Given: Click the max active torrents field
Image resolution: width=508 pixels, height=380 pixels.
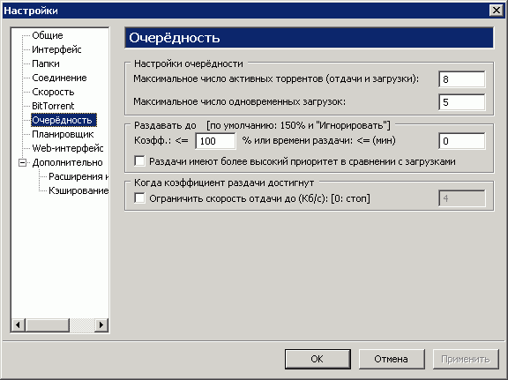Looking at the screenshot, I should (x=461, y=79).
